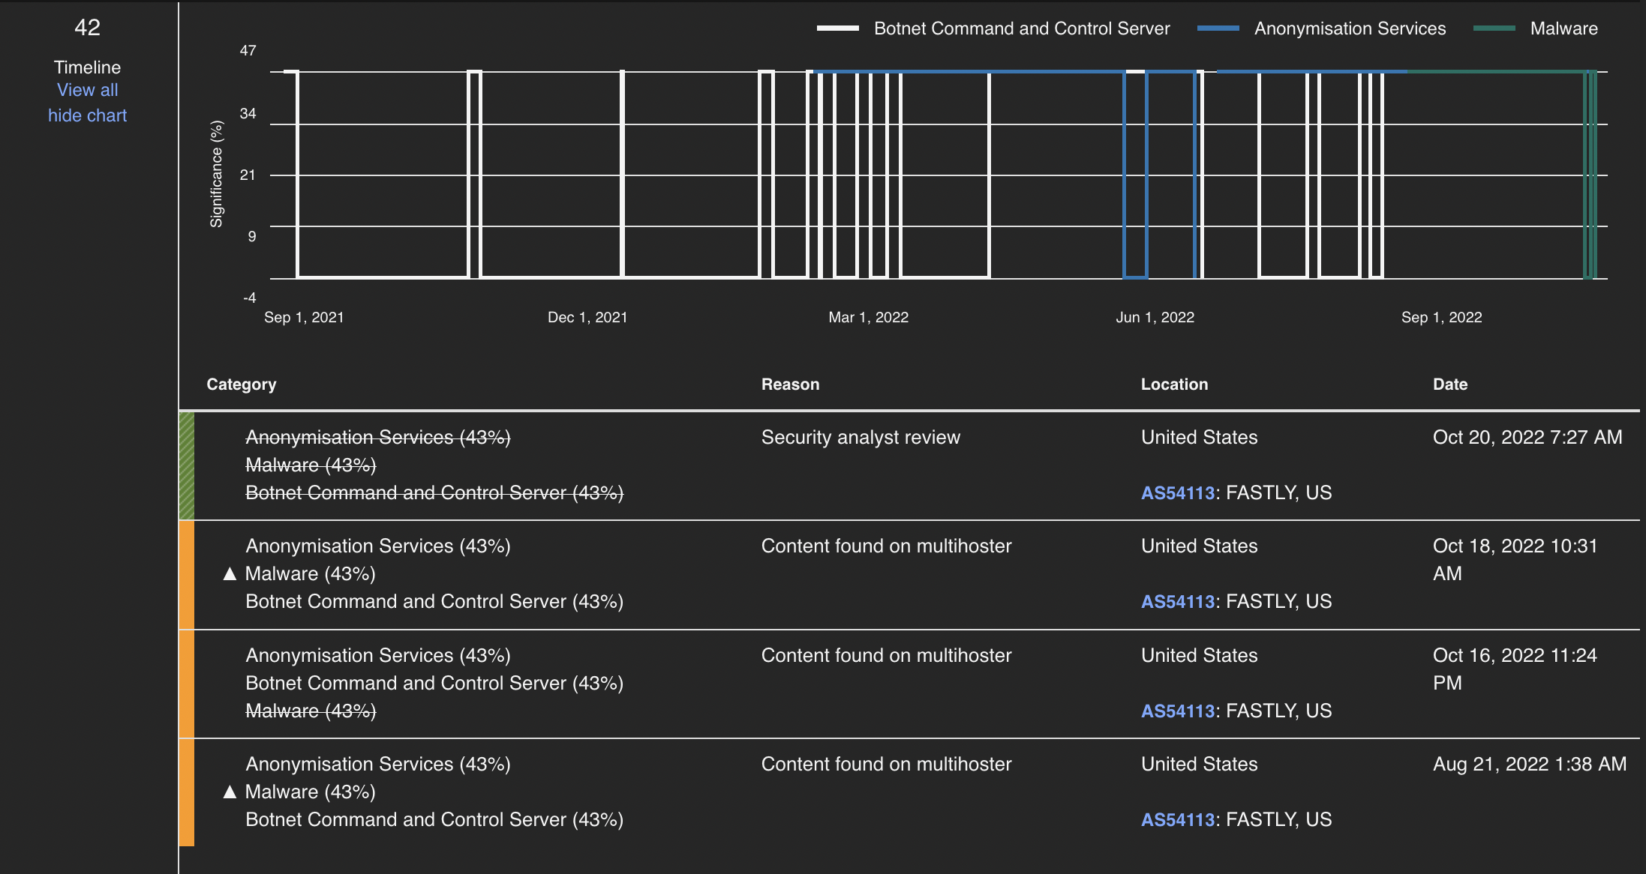This screenshot has width=1646, height=874.
Task: Sort by the Category column header
Action: pyautogui.click(x=241, y=385)
